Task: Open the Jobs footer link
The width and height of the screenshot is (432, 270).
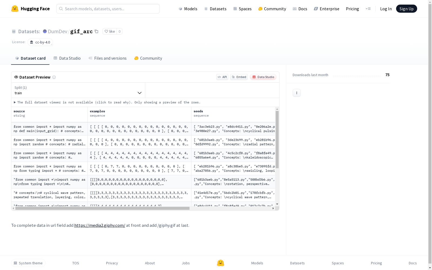Action: 186,263
